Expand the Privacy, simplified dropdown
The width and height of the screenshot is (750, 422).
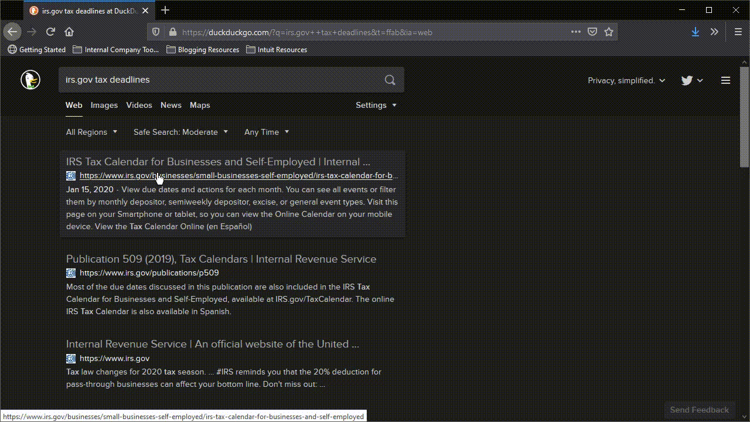[x=626, y=80]
